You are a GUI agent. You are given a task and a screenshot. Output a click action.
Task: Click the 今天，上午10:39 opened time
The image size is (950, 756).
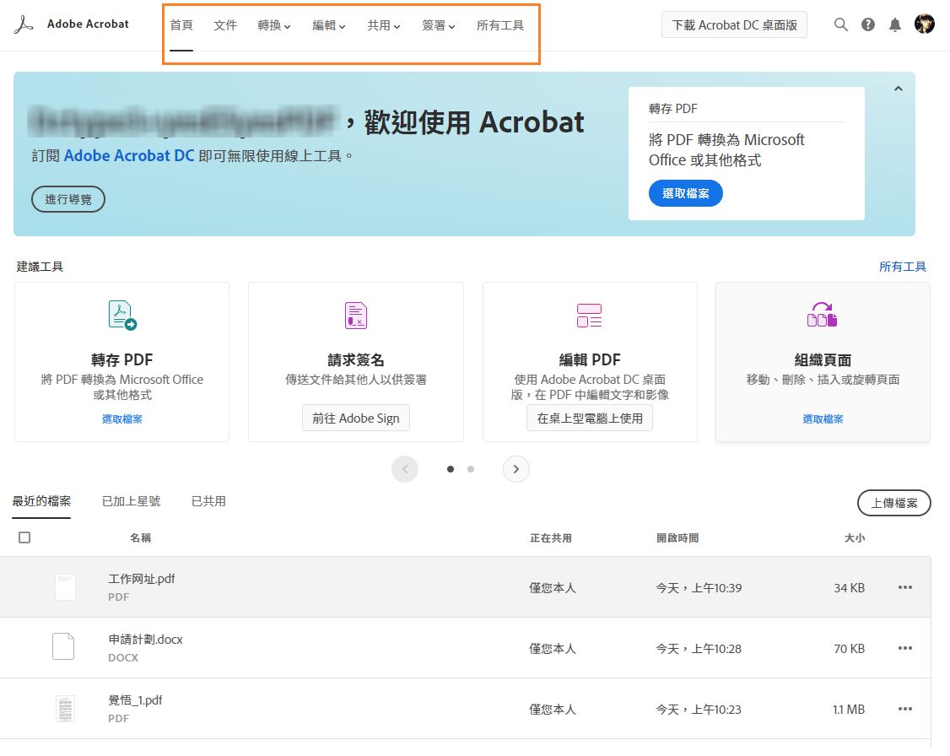699,587
